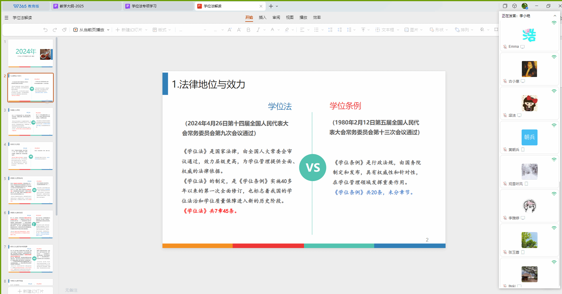Toggle bold text formatting
Screen dimensions: 562x294
248,30
